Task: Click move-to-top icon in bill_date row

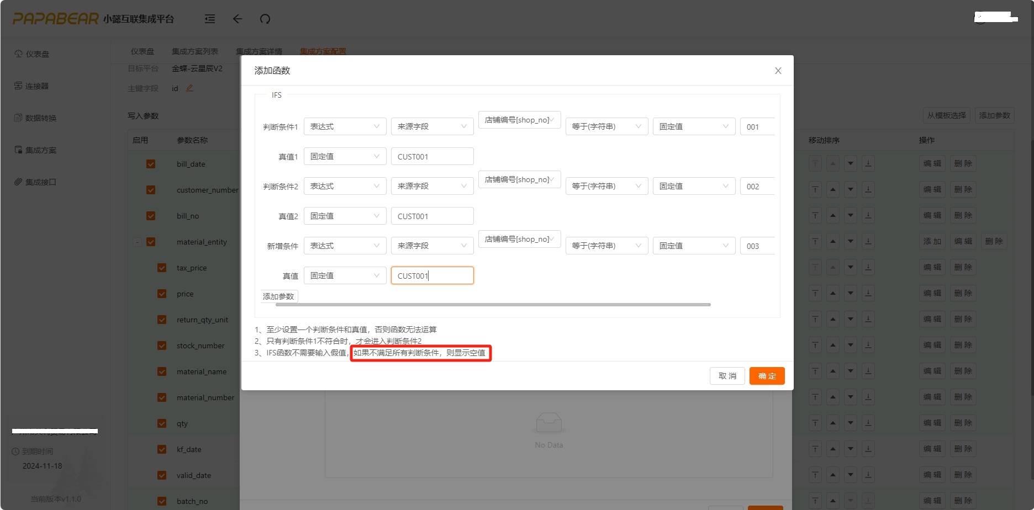Action: point(815,163)
